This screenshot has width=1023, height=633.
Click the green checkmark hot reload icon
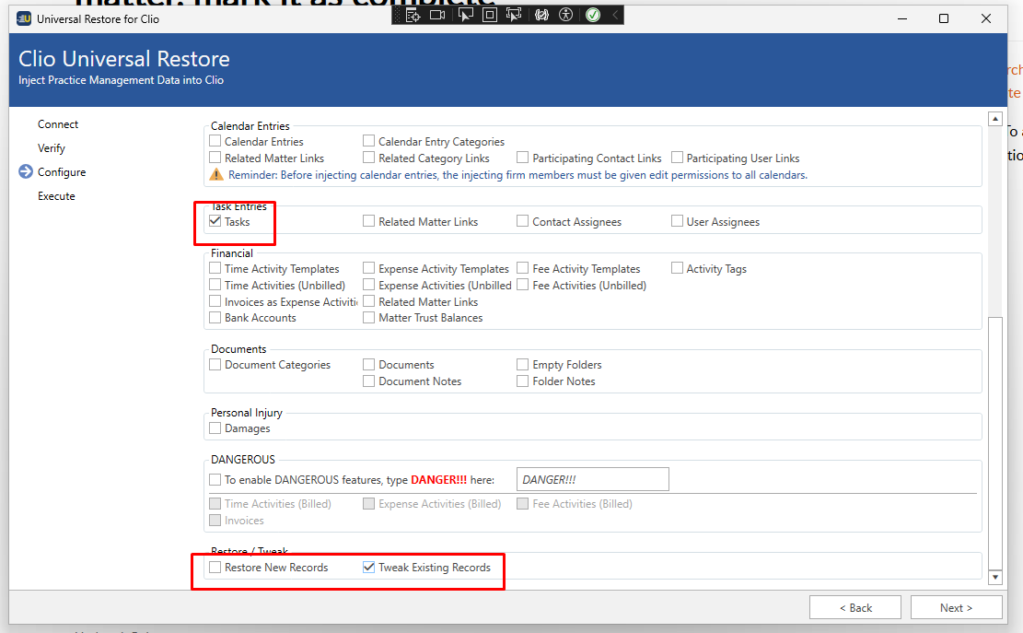(x=592, y=15)
